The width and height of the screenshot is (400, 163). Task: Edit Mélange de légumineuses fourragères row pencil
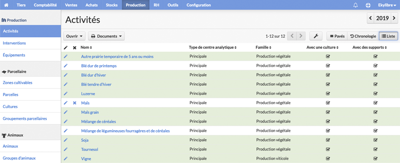point(66,131)
